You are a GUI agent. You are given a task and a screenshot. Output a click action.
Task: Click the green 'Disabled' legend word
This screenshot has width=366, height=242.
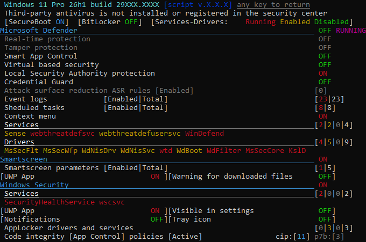coord(331,22)
